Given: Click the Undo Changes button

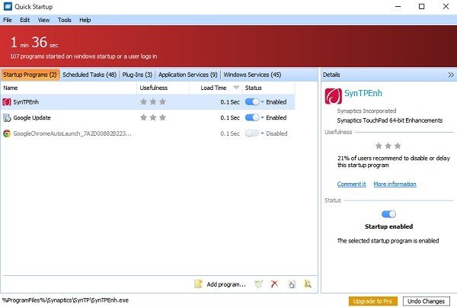Looking at the screenshot, I should click(426, 301).
